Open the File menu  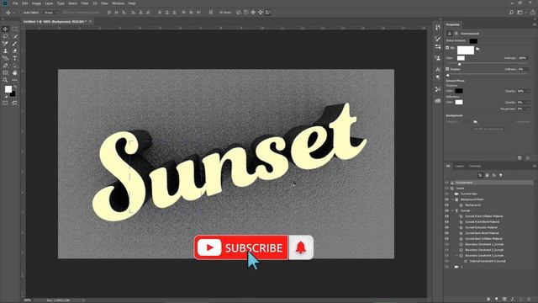pos(15,3)
